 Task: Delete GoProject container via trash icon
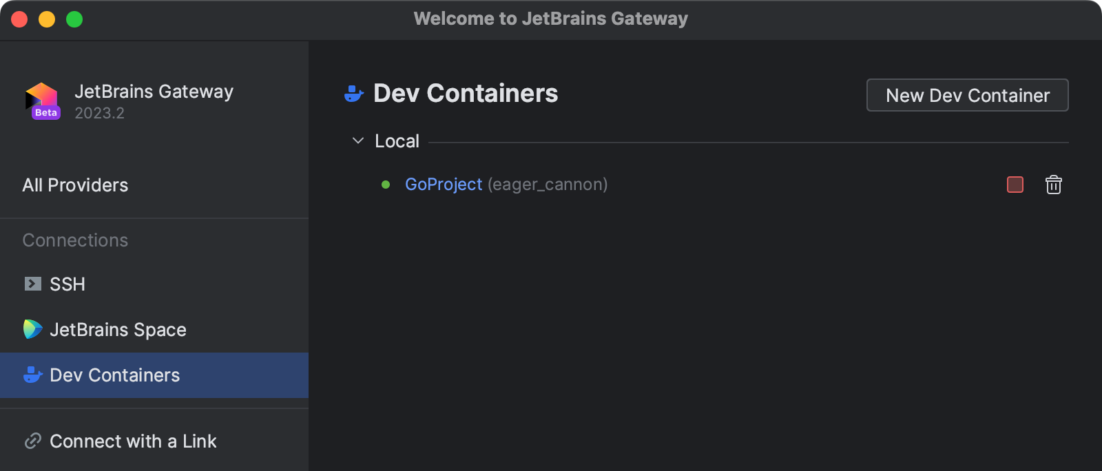pyautogui.click(x=1053, y=185)
